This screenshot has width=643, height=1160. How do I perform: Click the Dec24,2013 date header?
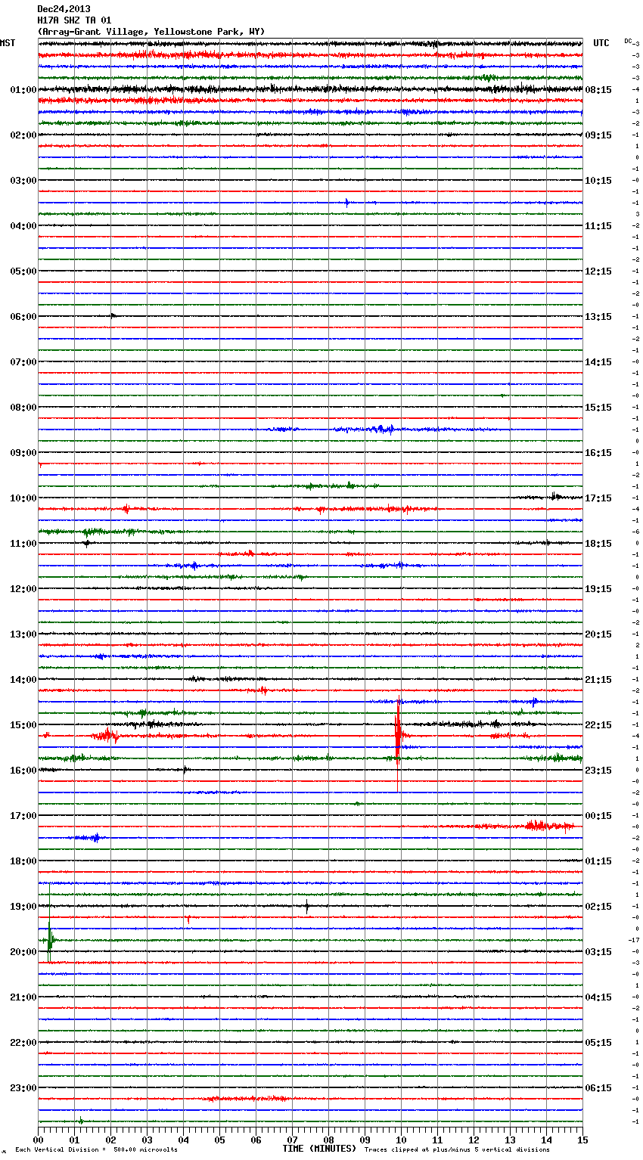64,9
